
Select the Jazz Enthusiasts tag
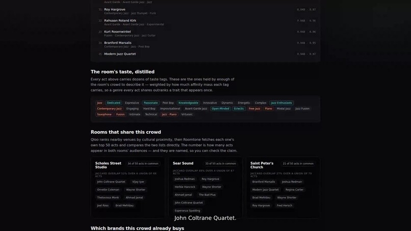(x=281, y=103)
